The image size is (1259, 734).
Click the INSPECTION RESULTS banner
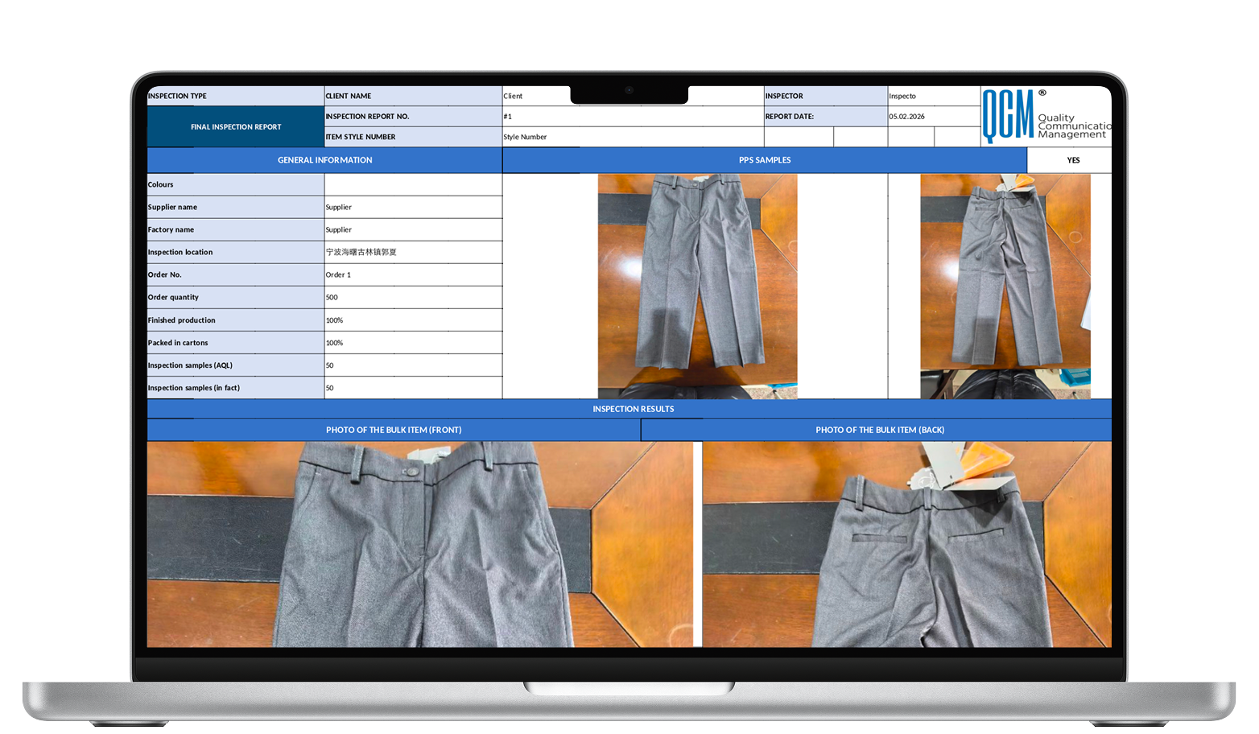pyautogui.click(x=633, y=409)
